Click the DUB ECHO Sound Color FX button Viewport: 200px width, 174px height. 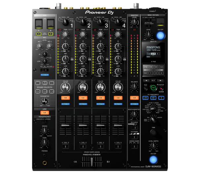click(45, 83)
